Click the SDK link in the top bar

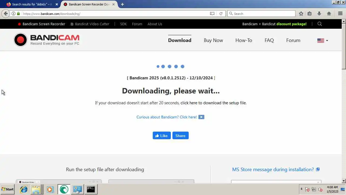tap(123, 24)
